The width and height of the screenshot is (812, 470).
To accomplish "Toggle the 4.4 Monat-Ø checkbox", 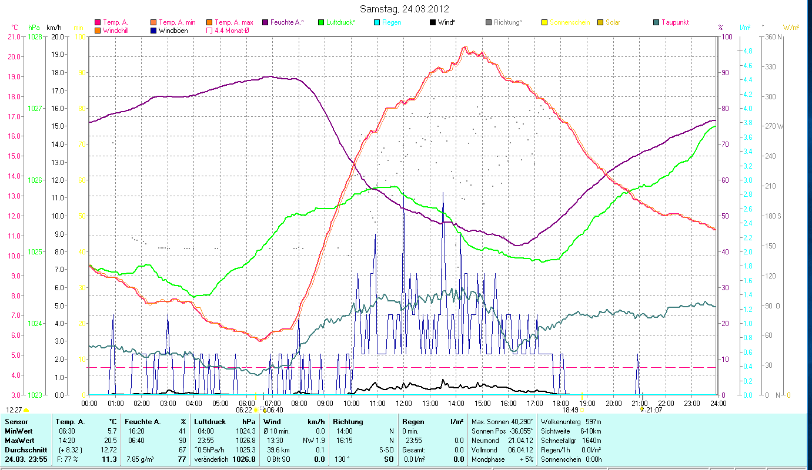I will [x=209, y=30].
